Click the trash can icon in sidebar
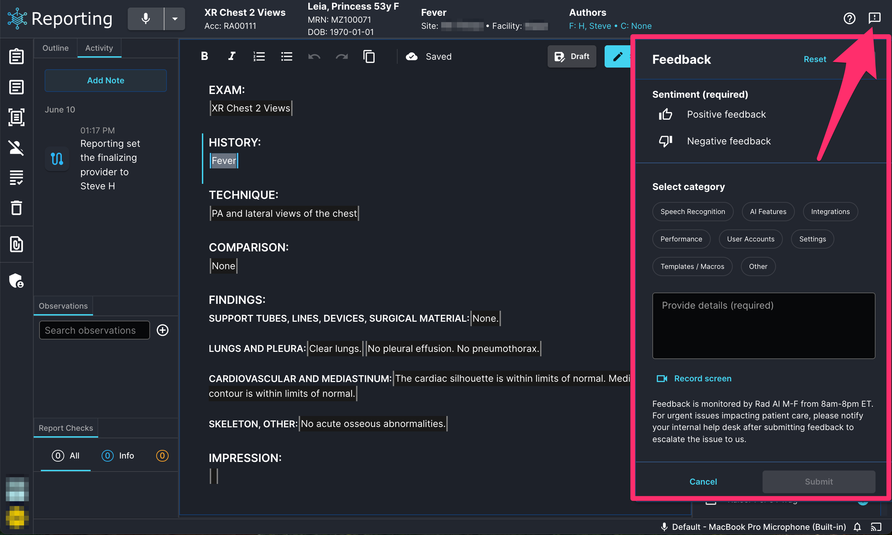892x535 pixels. pyautogui.click(x=16, y=207)
